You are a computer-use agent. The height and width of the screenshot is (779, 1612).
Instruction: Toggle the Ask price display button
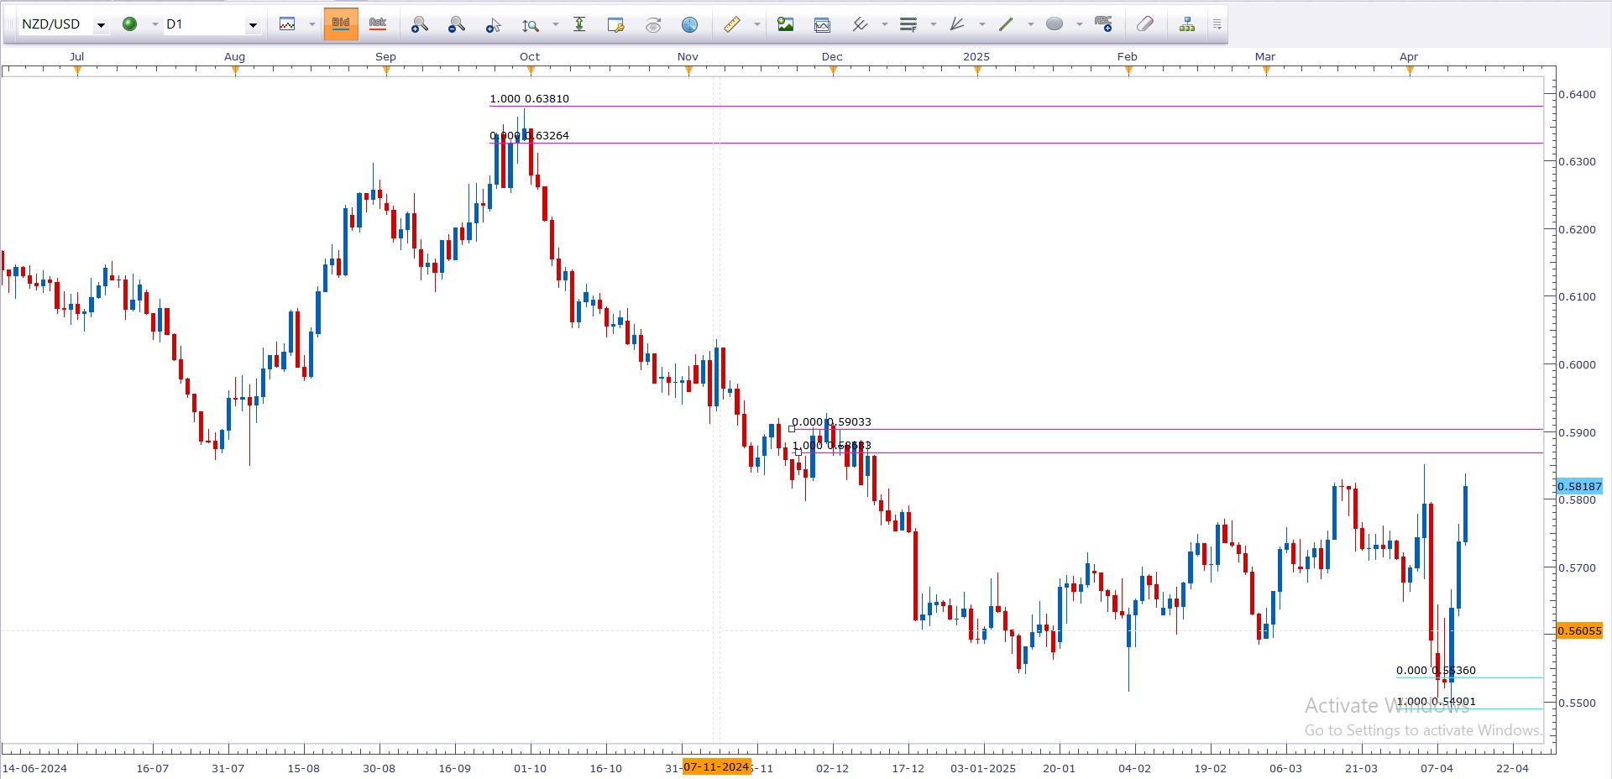click(378, 24)
